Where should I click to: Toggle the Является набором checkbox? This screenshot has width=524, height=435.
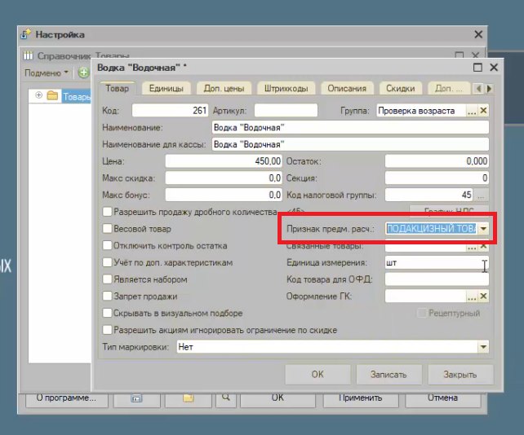click(107, 279)
